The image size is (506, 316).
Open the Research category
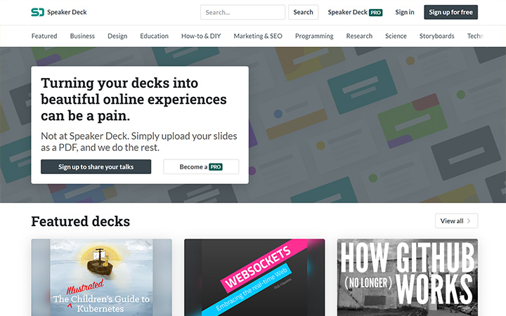[359, 36]
